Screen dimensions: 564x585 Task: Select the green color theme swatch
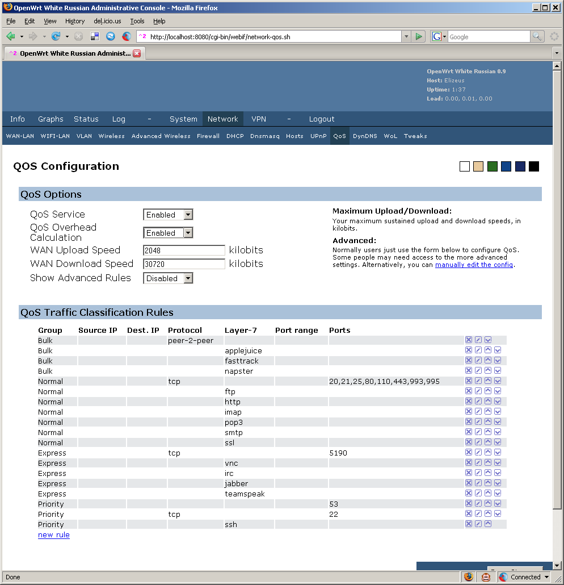click(493, 166)
